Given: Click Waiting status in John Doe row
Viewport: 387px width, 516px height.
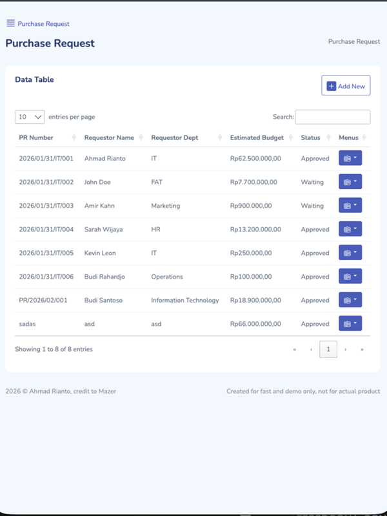Looking at the screenshot, I should point(312,183).
